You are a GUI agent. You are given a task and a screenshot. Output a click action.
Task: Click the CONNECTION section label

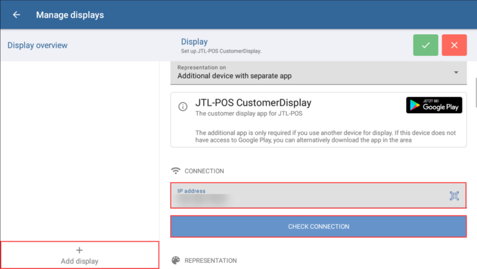[204, 171]
